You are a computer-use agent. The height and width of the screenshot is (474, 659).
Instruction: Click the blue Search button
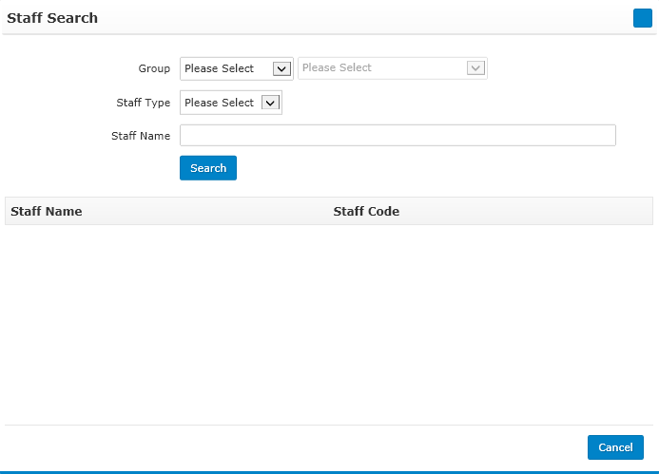(208, 168)
